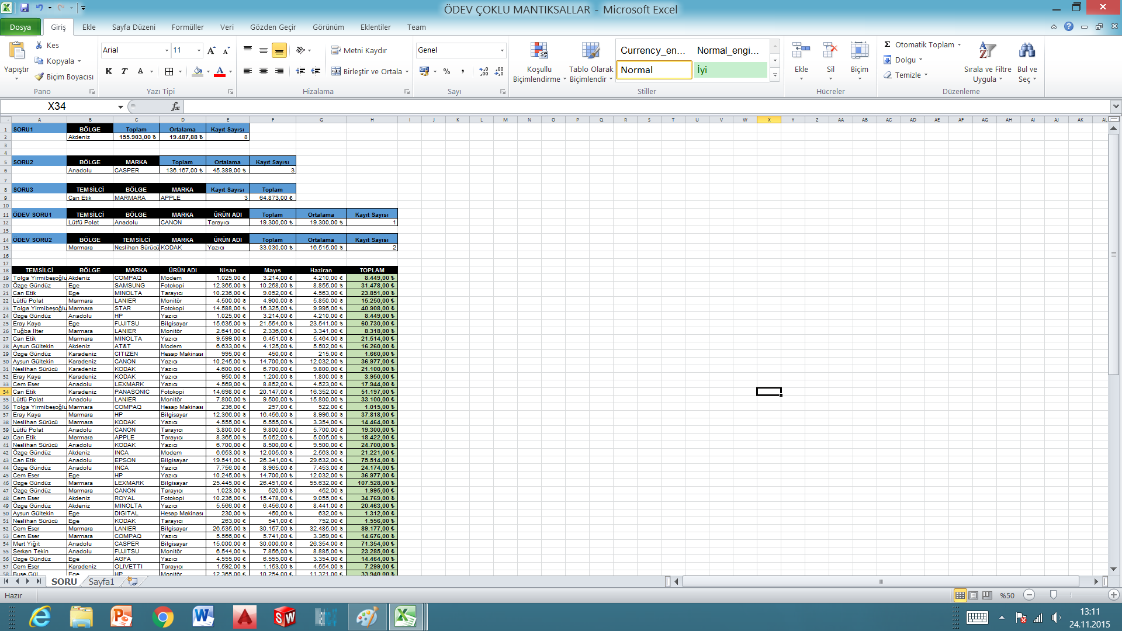
Task: Click the zoom slider handle in status bar
Action: pyautogui.click(x=1053, y=595)
